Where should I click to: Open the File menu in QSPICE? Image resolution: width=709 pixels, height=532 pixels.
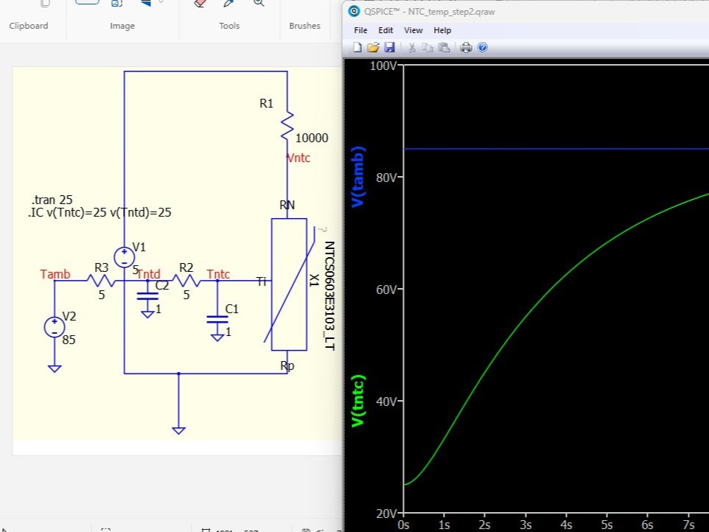[360, 30]
